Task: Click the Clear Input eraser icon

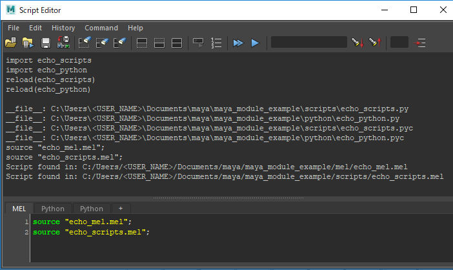Action: tap(102, 43)
